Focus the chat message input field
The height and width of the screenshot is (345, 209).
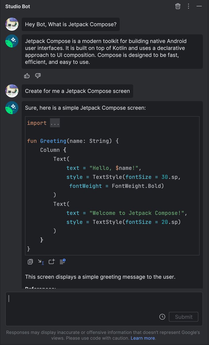point(104,309)
